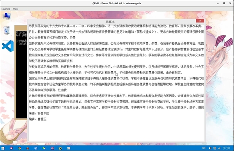Click the 记事本 title bar

pos(110,22)
